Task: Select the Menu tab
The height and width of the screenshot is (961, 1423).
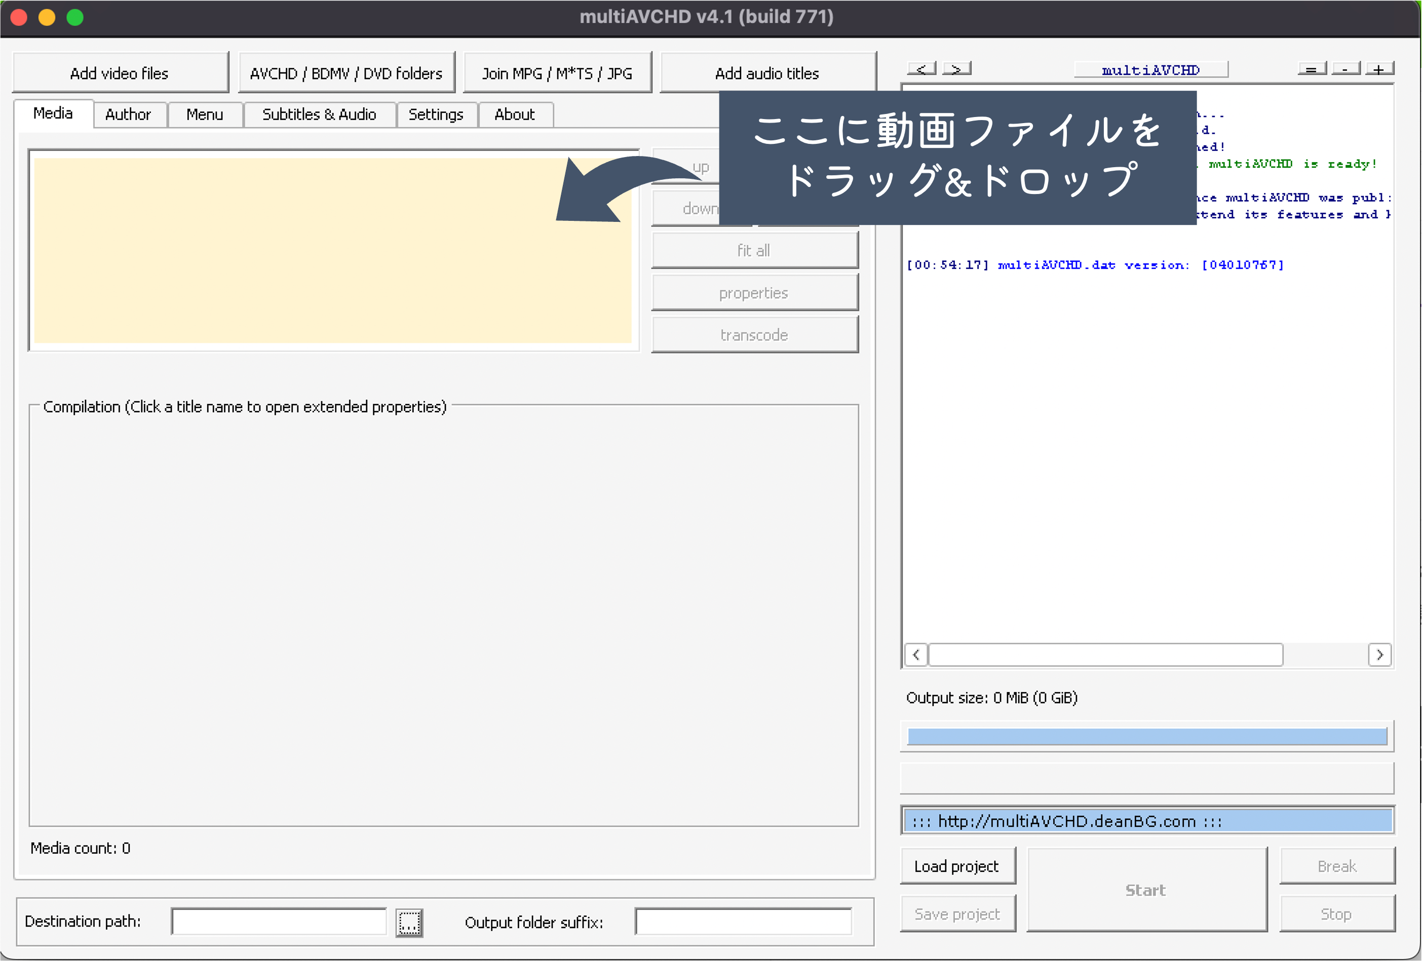Action: click(x=205, y=114)
